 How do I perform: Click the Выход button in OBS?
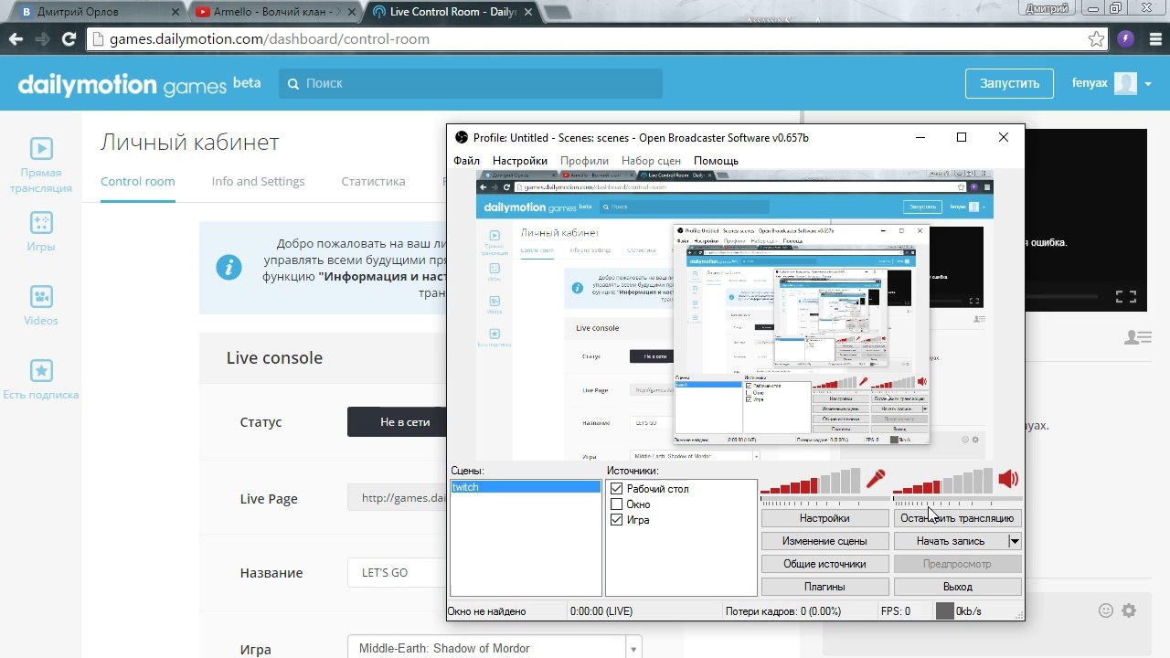click(x=957, y=587)
